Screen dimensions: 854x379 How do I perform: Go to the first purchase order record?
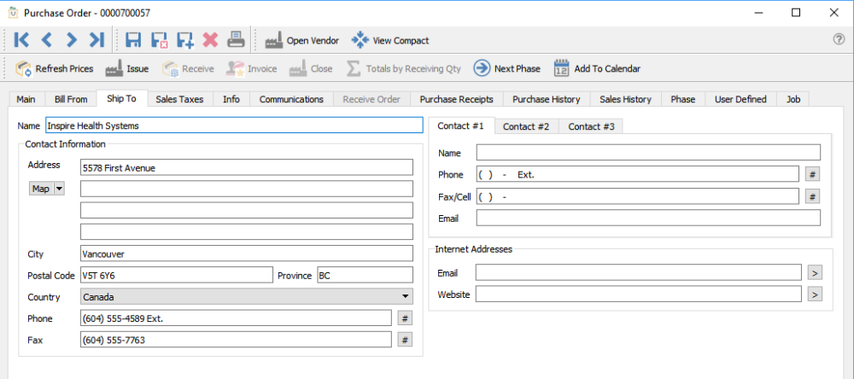(21, 40)
